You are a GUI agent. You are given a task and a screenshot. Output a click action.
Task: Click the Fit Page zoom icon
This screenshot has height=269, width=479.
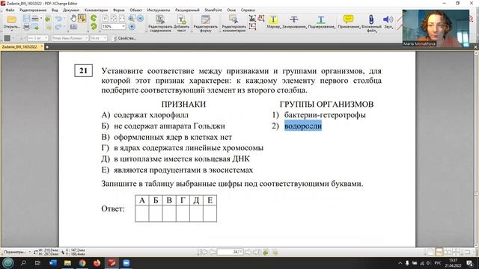coord(113,19)
